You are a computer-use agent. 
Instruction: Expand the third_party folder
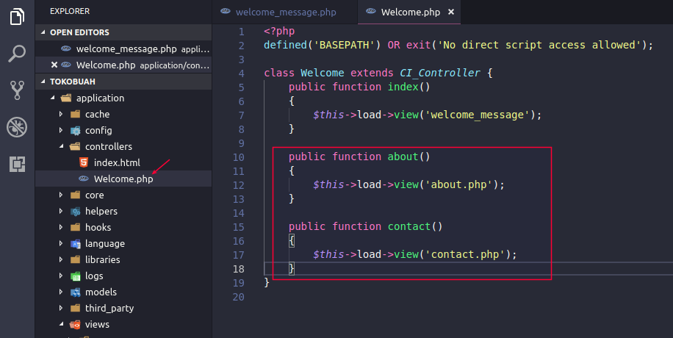(109, 308)
